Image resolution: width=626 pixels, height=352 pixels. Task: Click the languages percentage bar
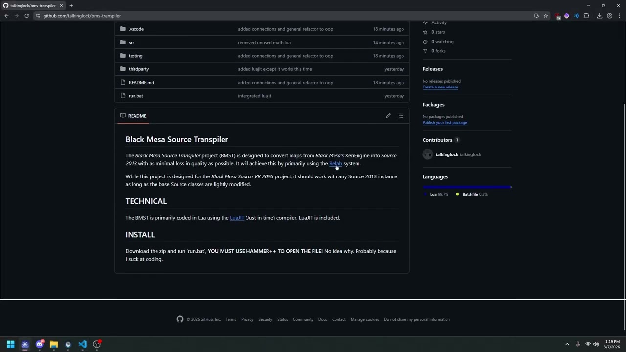coord(467,187)
